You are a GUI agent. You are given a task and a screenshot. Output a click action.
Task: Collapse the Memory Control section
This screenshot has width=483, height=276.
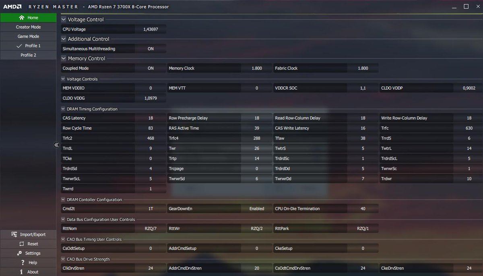click(x=64, y=58)
